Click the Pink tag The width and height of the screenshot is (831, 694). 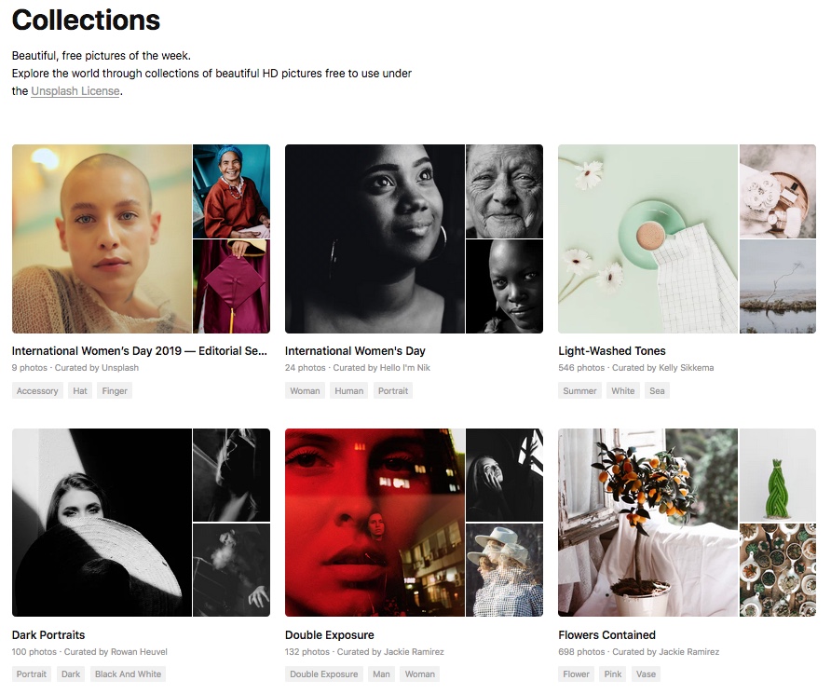(x=613, y=674)
